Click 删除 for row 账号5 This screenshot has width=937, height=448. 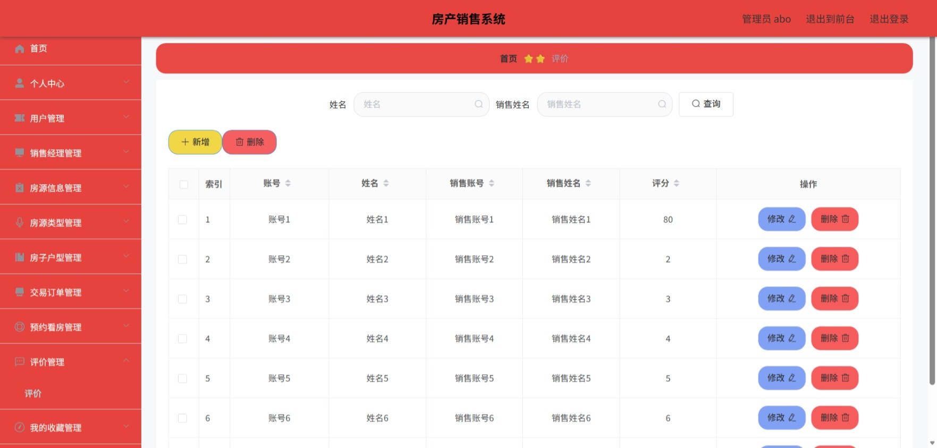pos(834,378)
